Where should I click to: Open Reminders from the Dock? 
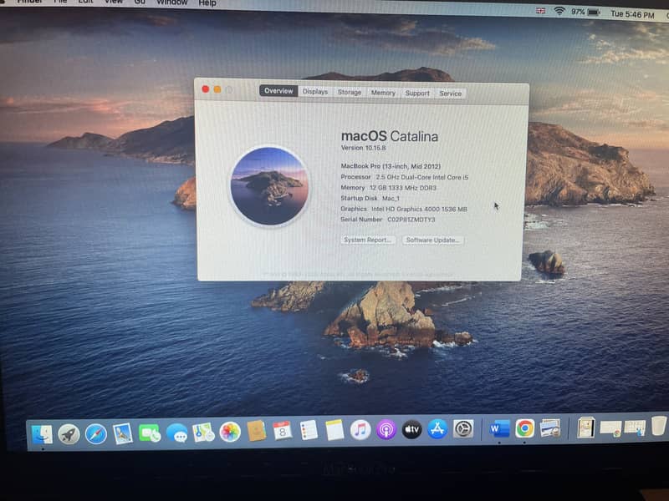309,430
